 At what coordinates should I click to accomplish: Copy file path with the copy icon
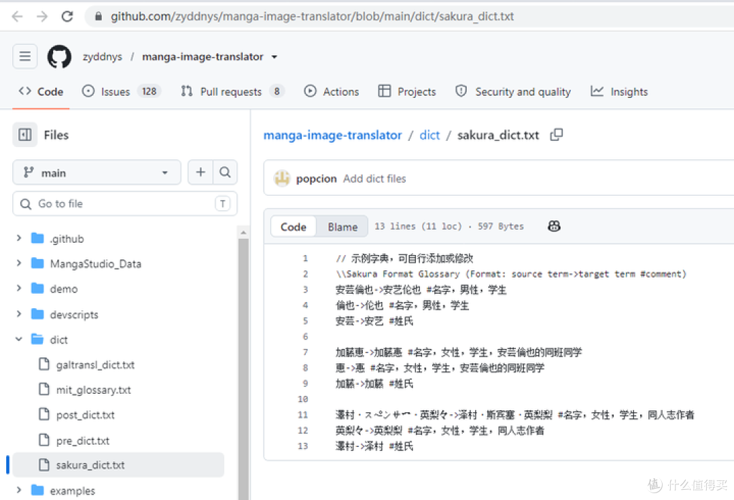[557, 135]
